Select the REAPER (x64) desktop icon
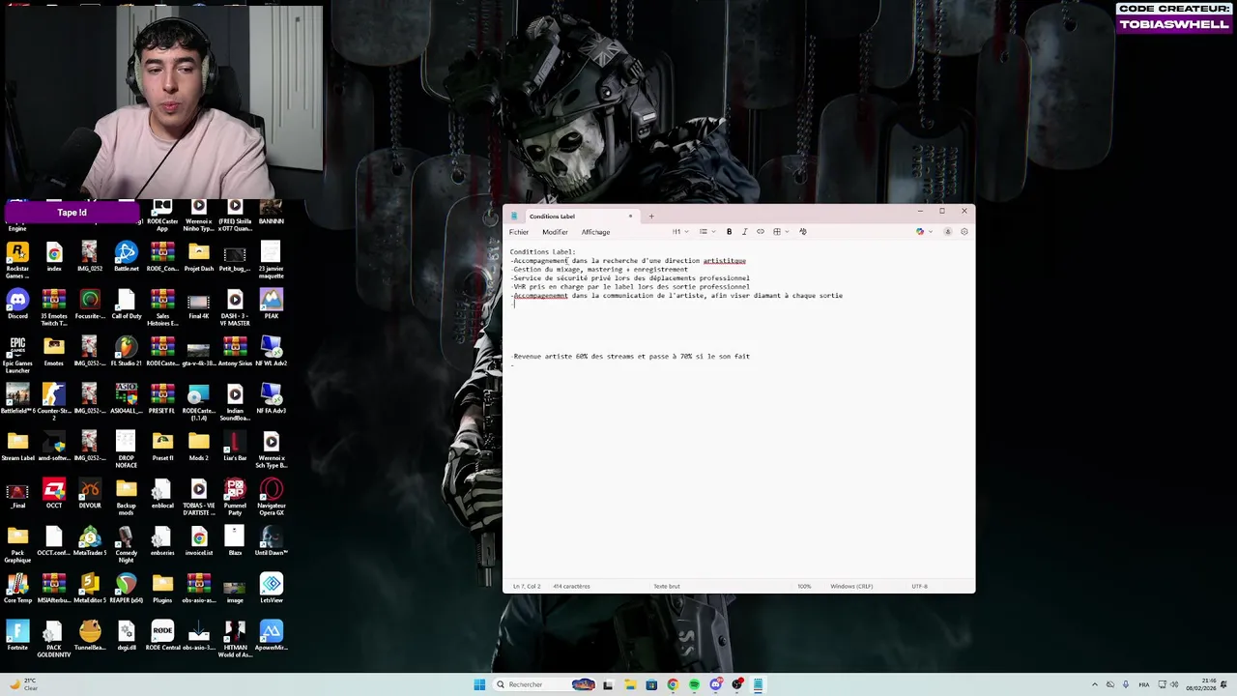The width and height of the screenshot is (1237, 696). tap(127, 589)
